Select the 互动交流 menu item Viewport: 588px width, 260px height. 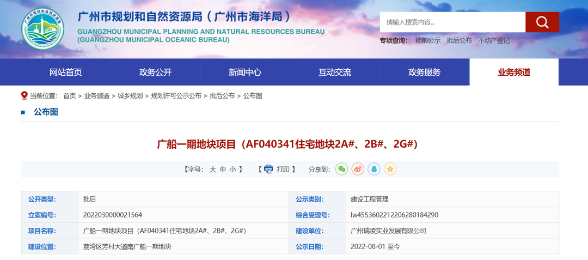coord(335,72)
